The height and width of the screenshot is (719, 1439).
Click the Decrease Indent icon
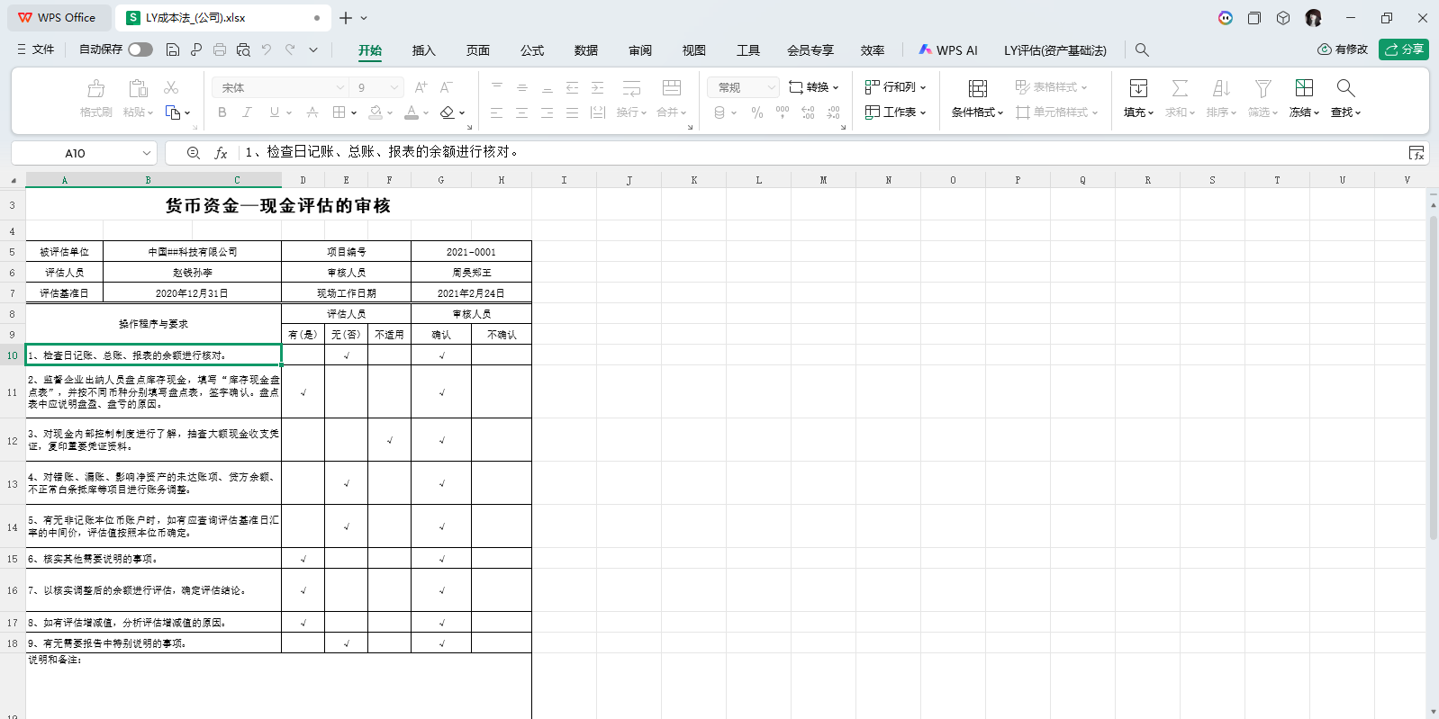[573, 87]
